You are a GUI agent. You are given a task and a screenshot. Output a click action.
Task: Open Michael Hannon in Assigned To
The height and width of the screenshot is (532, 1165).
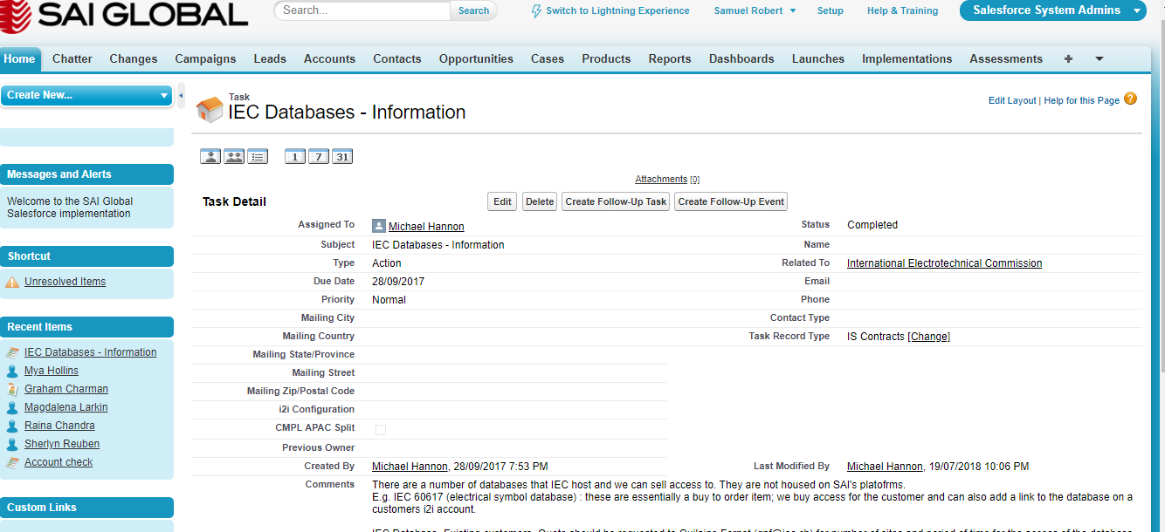tap(426, 227)
